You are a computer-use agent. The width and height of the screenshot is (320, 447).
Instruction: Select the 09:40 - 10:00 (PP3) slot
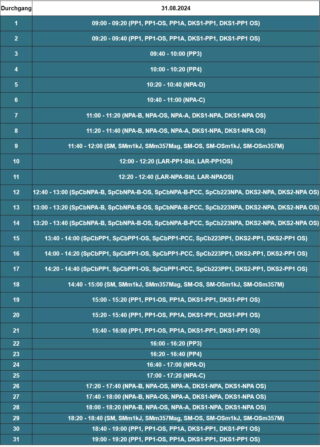pyautogui.click(x=176, y=54)
